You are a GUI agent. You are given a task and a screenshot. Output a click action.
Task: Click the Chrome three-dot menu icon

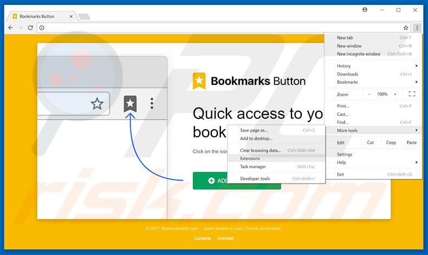tap(417, 28)
